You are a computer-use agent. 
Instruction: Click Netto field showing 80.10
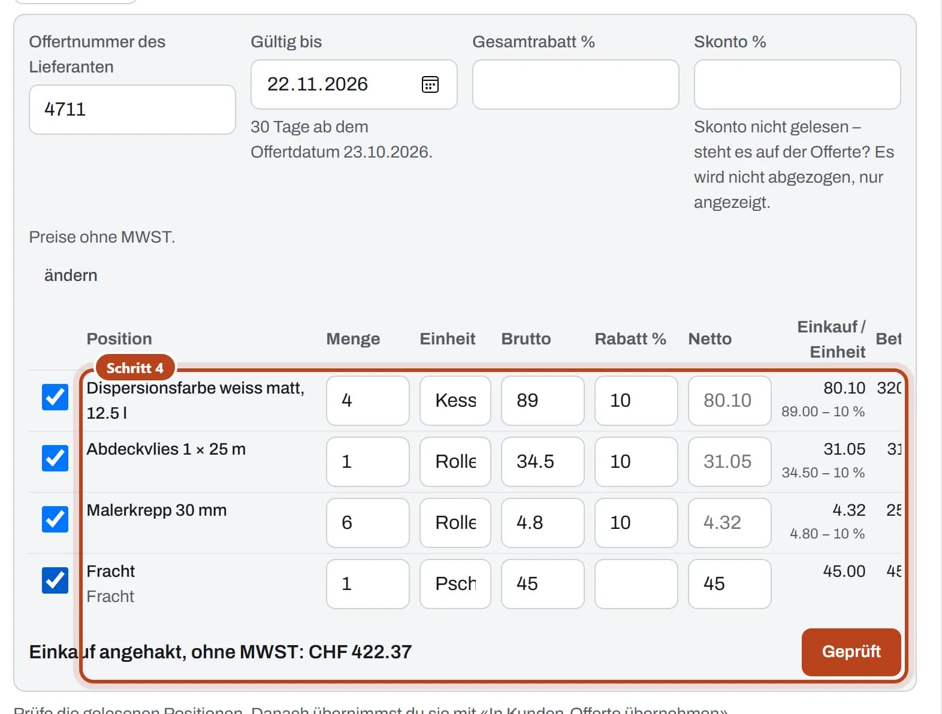tap(730, 401)
